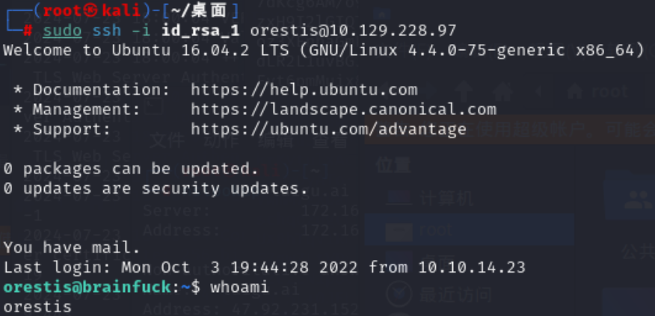655x316 pixels.
Task: Click the orestis@10.129.228.97 SSH target text
Action: pyautogui.click(x=353, y=31)
